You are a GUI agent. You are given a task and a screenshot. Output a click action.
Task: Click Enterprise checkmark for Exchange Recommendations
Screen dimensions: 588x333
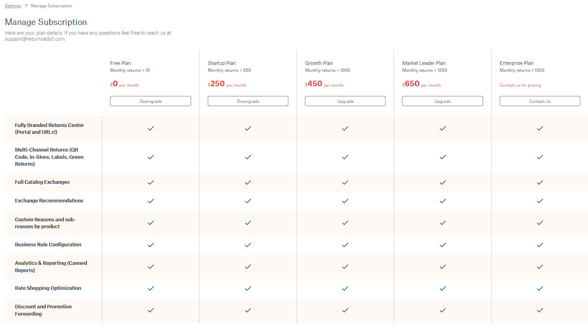tap(540, 201)
